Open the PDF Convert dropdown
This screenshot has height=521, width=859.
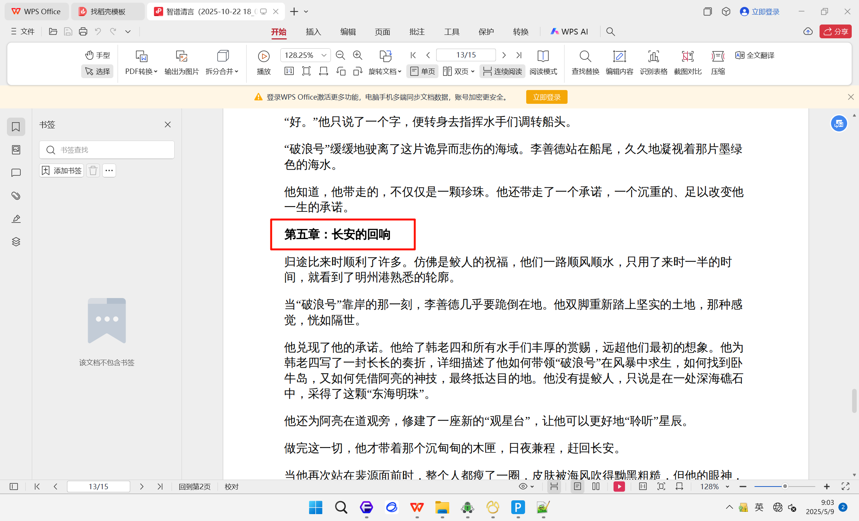tap(141, 71)
